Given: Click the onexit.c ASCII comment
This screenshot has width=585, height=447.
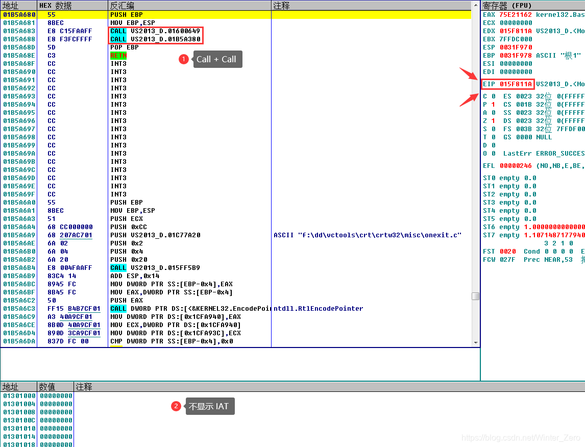Looking at the screenshot, I should coord(368,235).
